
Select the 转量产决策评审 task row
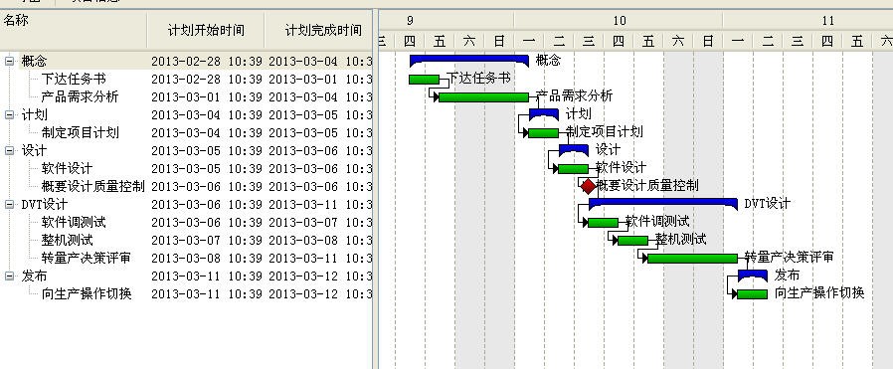click(186, 258)
